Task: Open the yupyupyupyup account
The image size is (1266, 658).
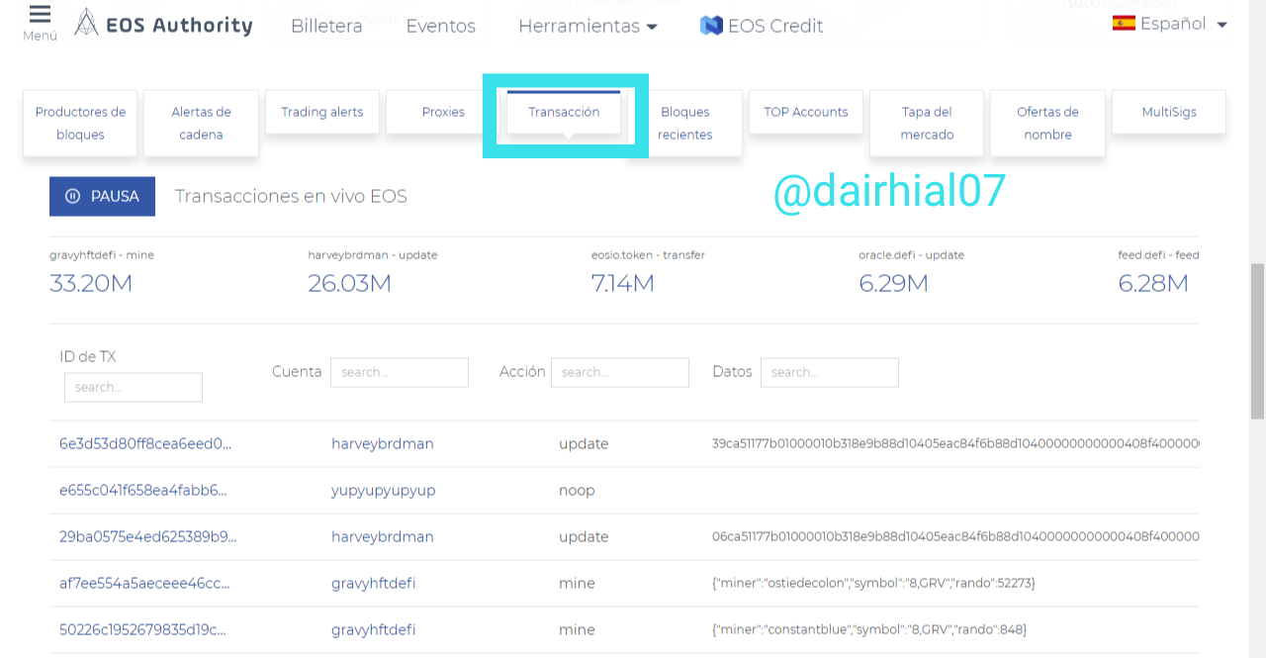Action: pos(384,490)
